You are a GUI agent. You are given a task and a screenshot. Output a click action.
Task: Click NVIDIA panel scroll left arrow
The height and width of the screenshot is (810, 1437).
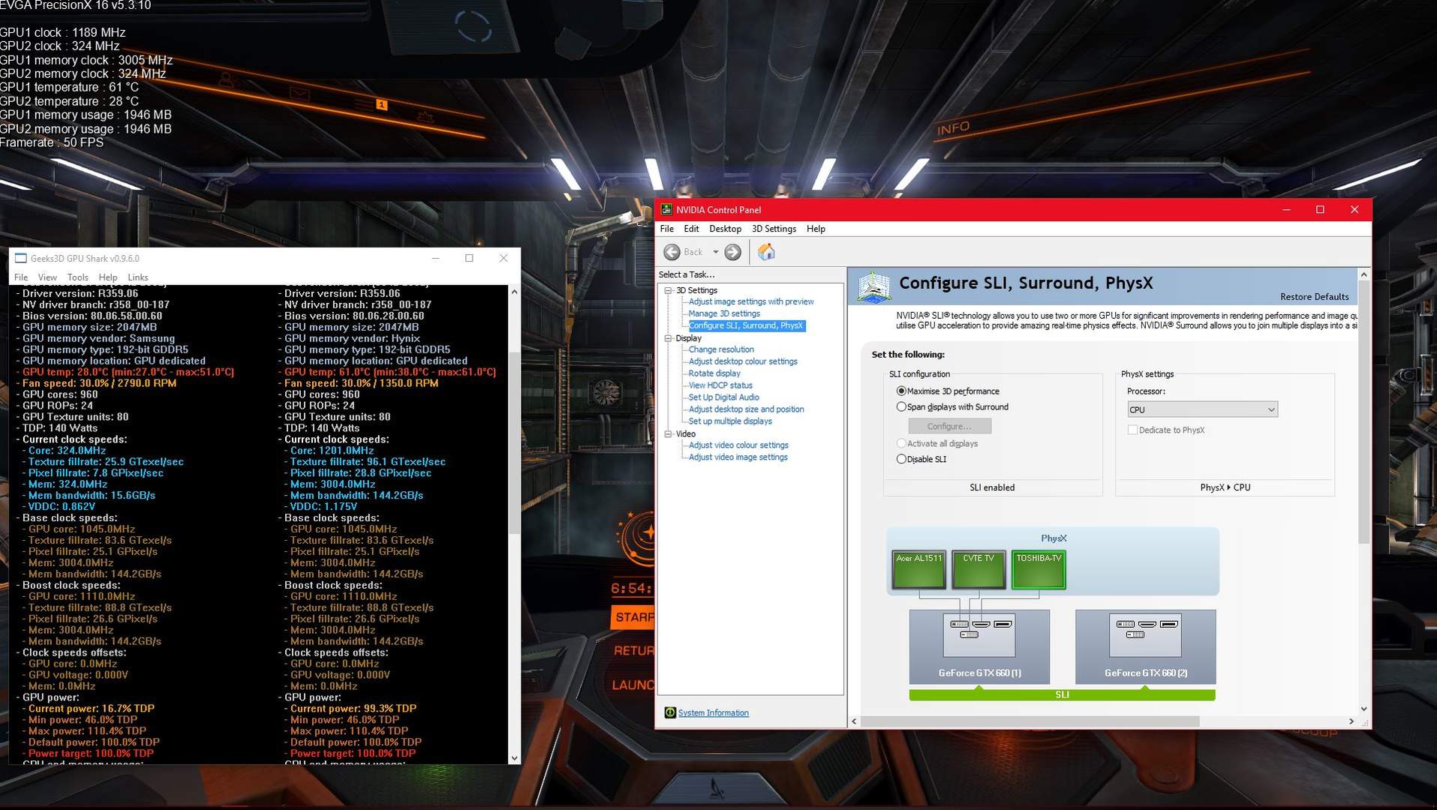coord(854,721)
